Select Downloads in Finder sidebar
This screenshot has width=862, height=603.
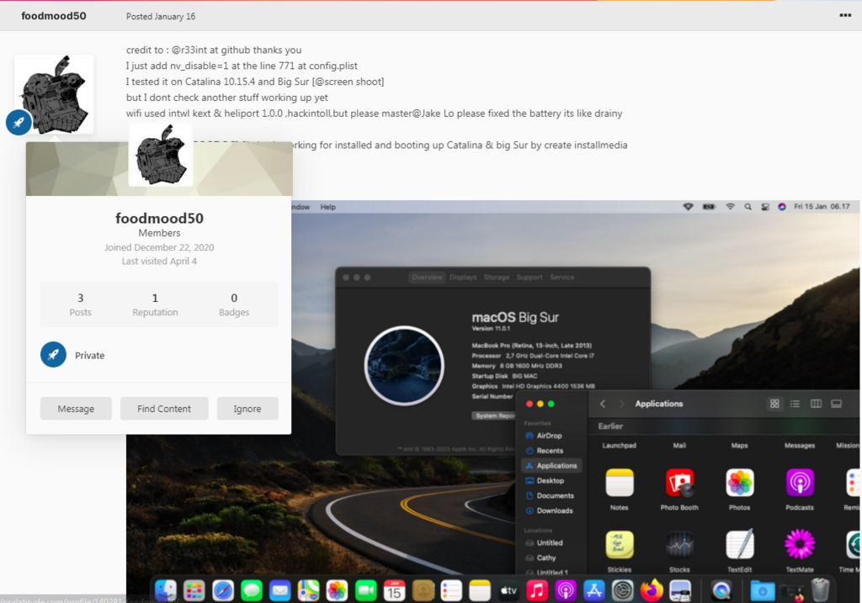[554, 510]
